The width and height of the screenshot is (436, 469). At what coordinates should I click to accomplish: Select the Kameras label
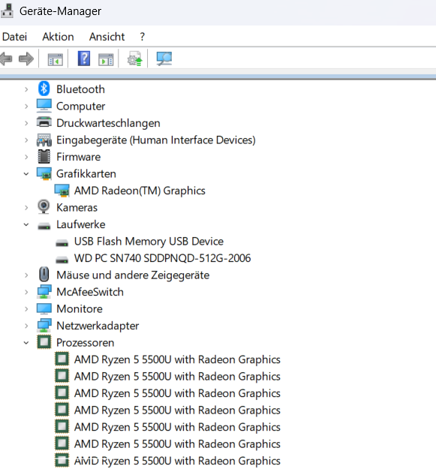click(x=77, y=208)
